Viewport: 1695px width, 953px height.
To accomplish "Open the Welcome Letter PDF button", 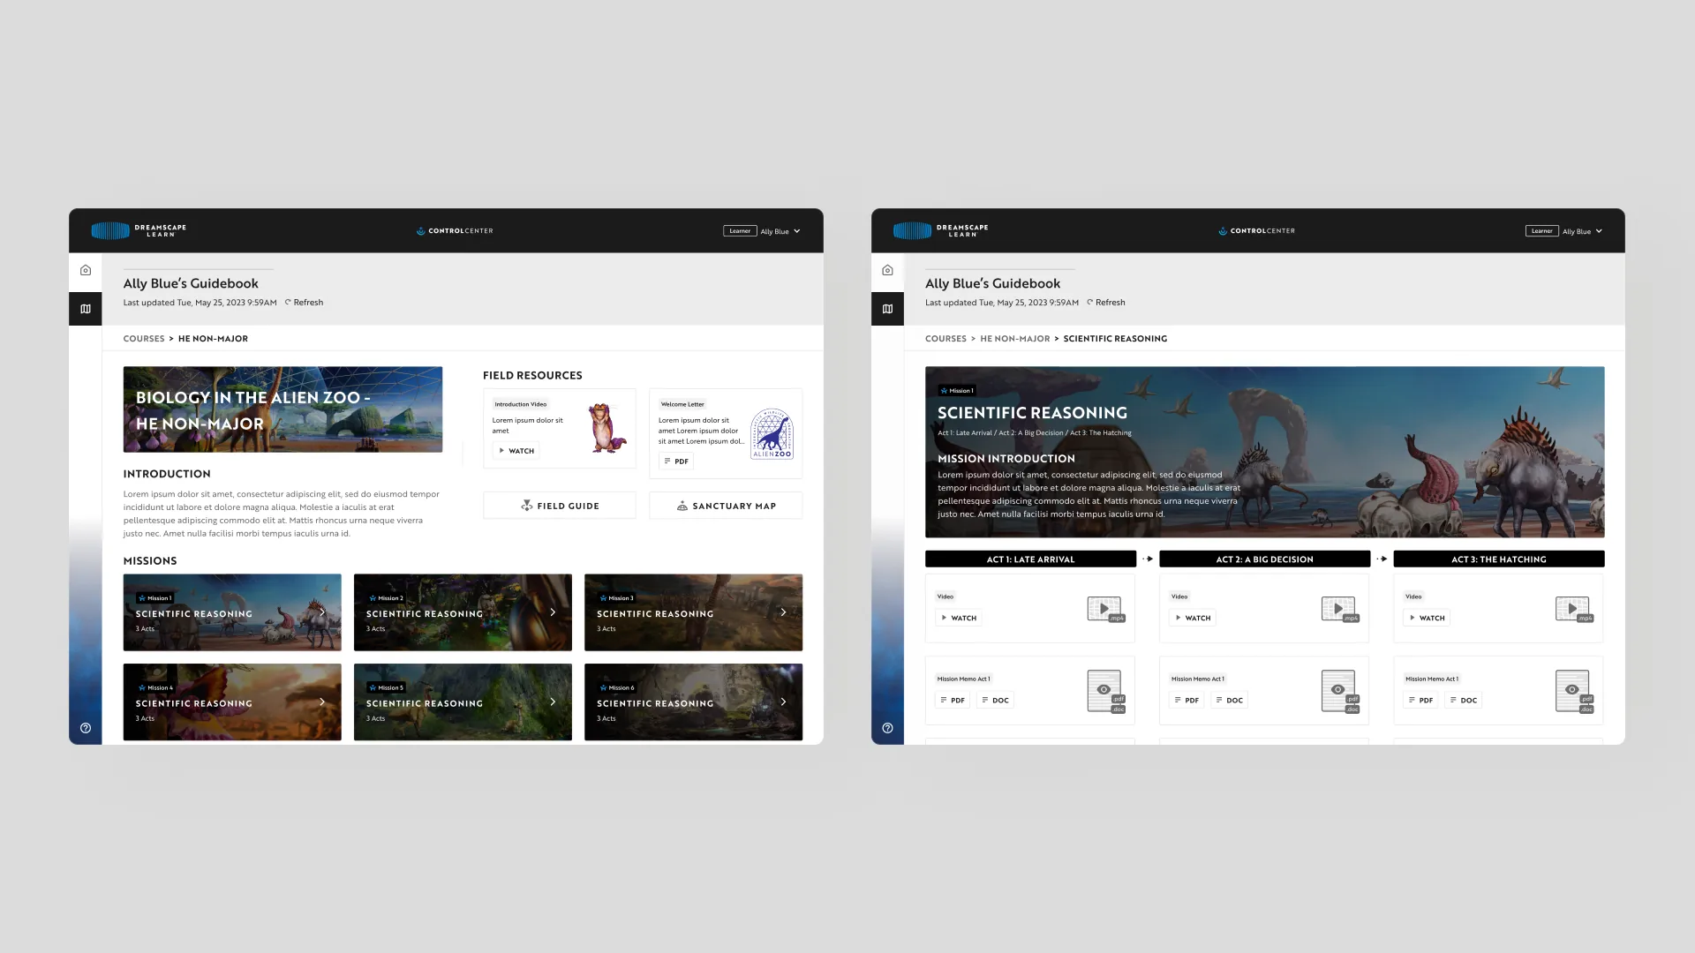I will (x=676, y=461).
